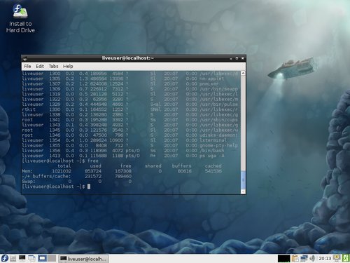The image size is (350, 263).
Task: Click the terminal prompt cursor on the last line
Action: pos(89,187)
